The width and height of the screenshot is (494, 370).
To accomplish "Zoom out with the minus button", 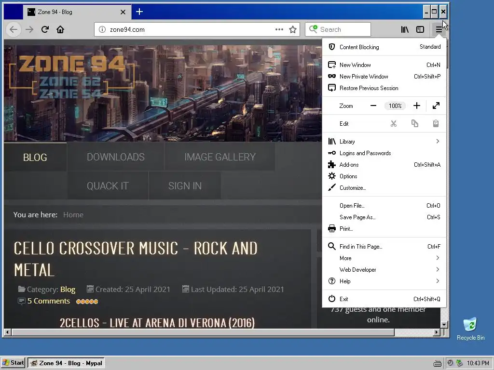I will tap(373, 106).
